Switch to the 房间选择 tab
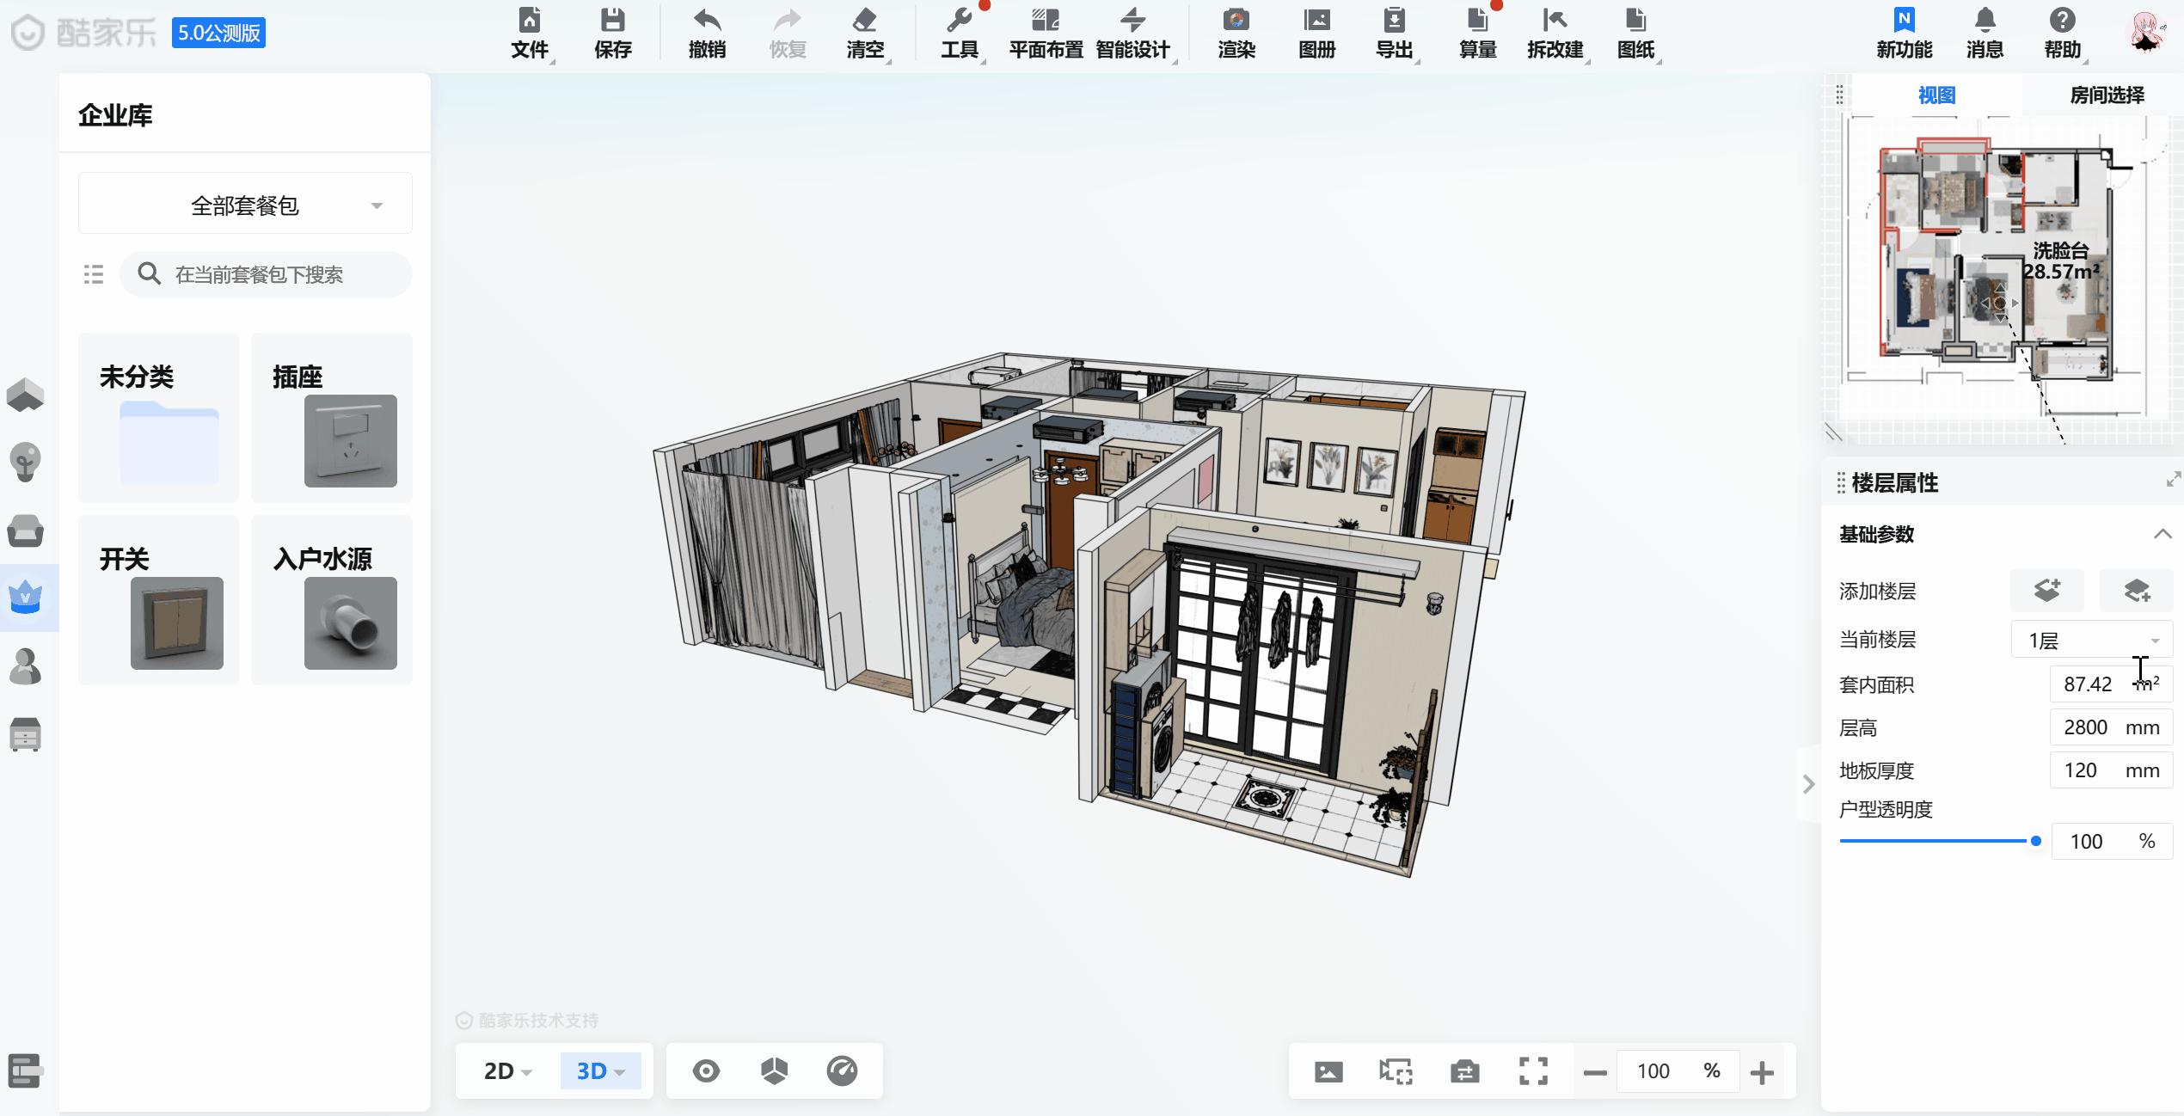Image resolution: width=2184 pixels, height=1116 pixels. click(2107, 95)
